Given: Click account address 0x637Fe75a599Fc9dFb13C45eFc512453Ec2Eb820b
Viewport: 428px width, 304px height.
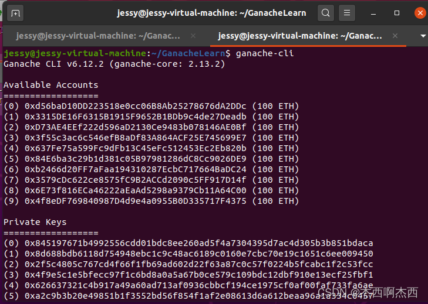Looking at the screenshot, I should point(136,148).
